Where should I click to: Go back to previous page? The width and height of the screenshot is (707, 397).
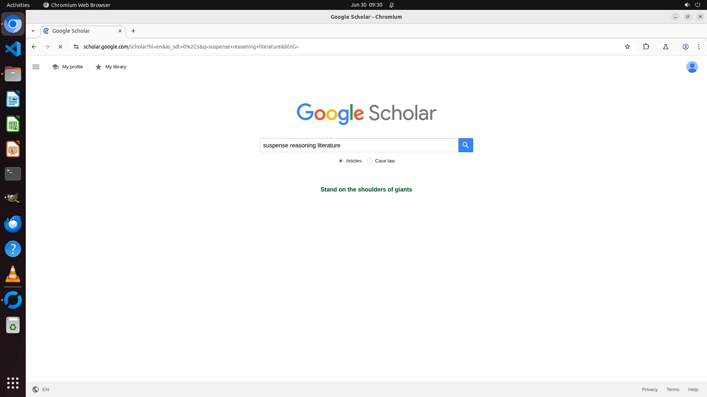tap(34, 47)
